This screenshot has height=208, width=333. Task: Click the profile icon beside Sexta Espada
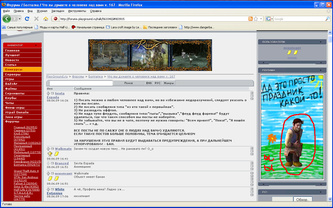click(x=48, y=93)
